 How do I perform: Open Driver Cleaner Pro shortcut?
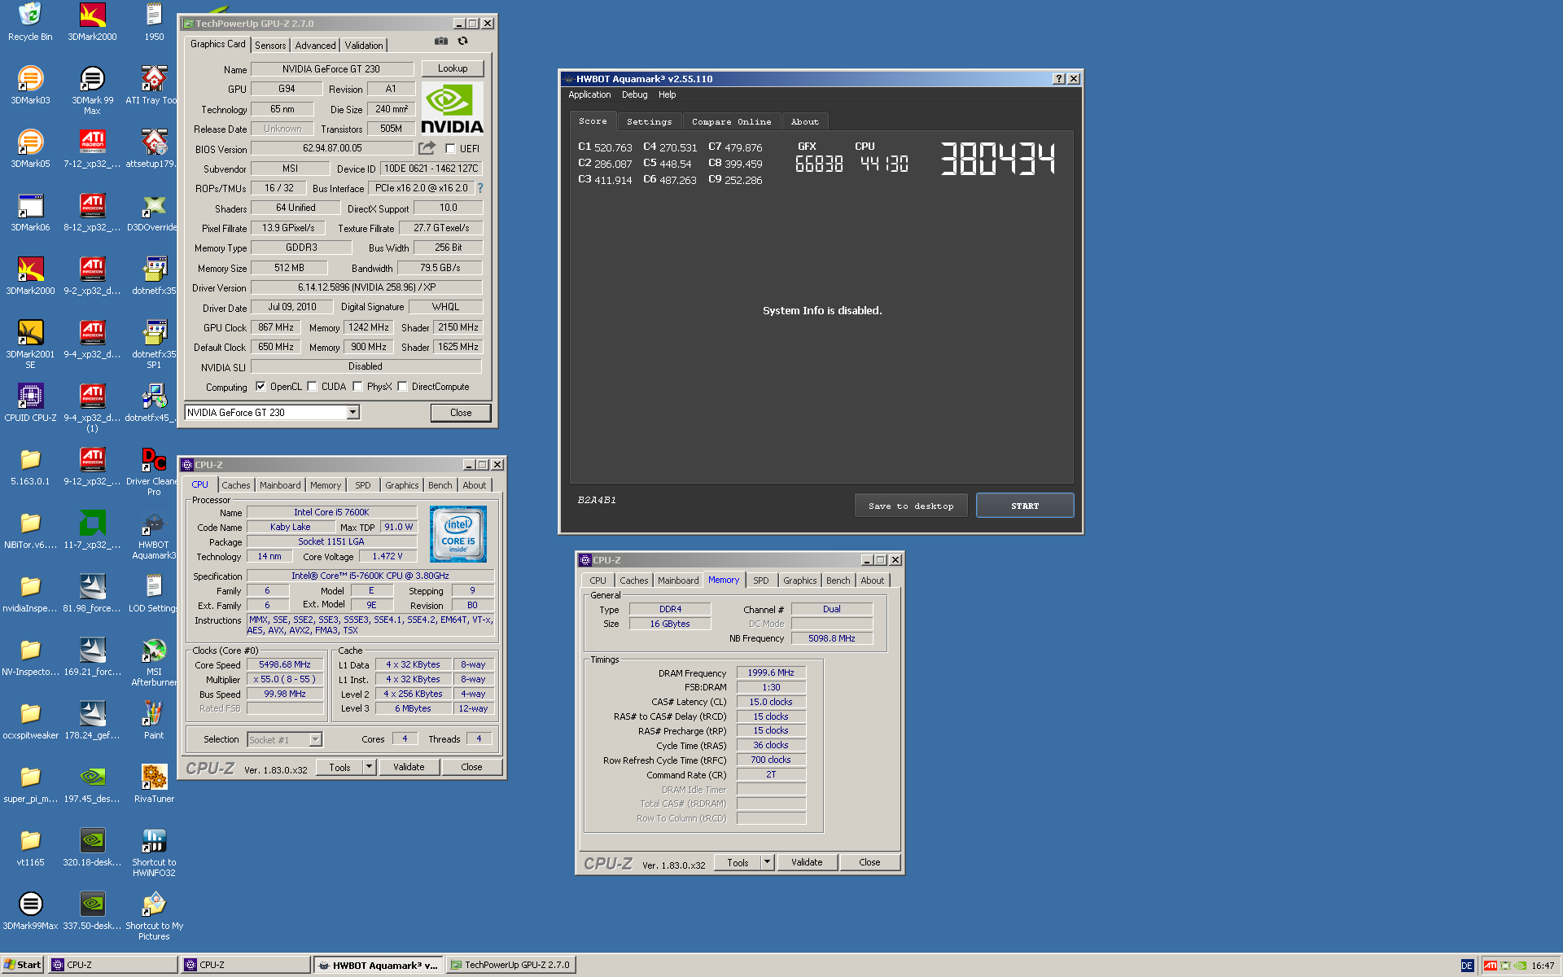coord(153,471)
